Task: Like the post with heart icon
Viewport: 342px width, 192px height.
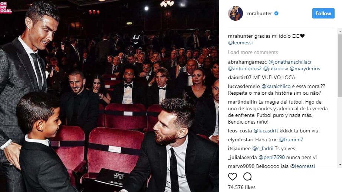Action: (x=233, y=176)
